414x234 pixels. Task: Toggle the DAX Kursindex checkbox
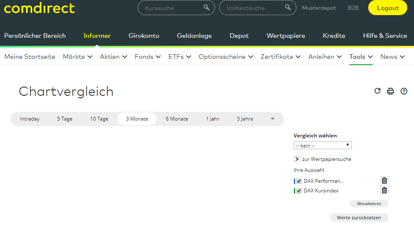point(299,191)
